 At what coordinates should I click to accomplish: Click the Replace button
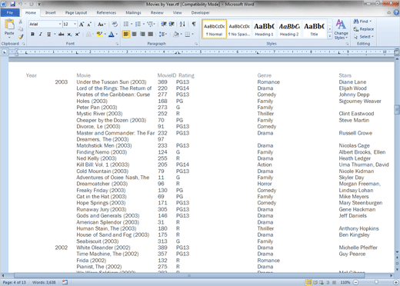(x=364, y=29)
